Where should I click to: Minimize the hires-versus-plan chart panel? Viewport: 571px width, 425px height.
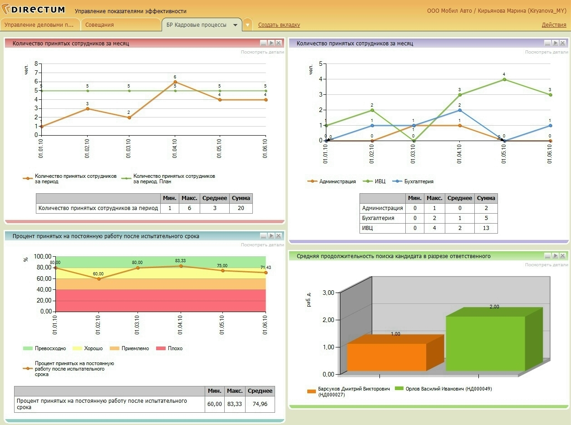[x=263, y=43]
